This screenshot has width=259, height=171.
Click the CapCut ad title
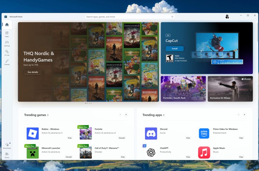(x=172, y=41)
